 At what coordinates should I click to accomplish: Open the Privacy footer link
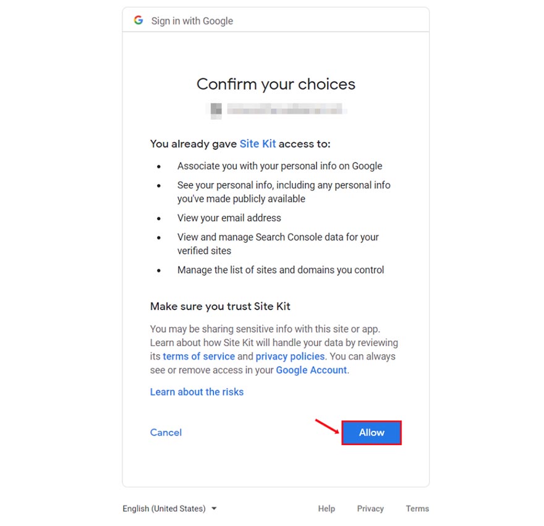[370, 509]
